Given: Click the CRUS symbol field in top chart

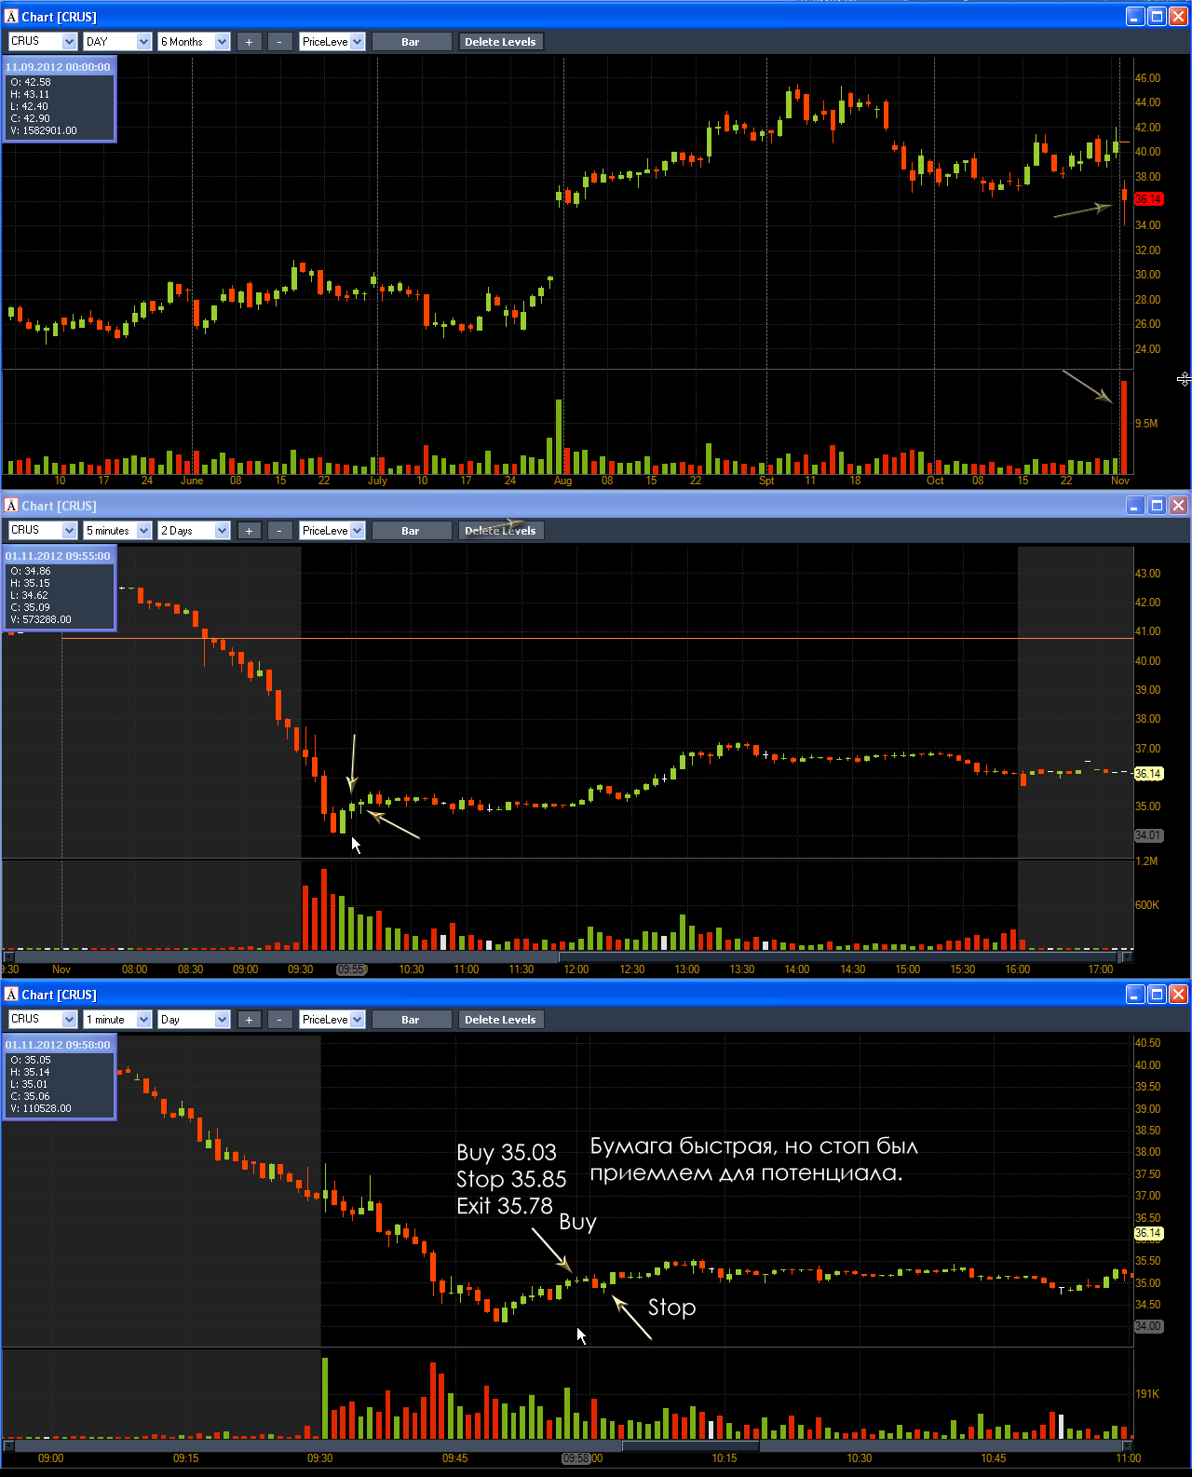Looking at the screenshot, I should 42,42.
